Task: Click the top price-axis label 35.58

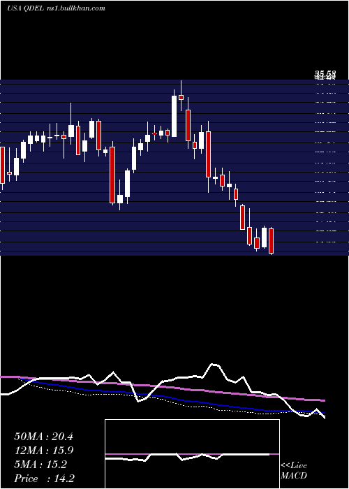Action: (325, 74)
